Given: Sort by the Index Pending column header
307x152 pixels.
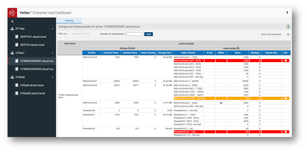Looking at the screenshot, I should 148,53.
